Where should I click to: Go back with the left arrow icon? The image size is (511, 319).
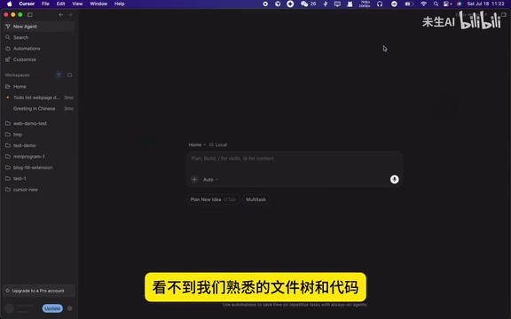(60, 15)
